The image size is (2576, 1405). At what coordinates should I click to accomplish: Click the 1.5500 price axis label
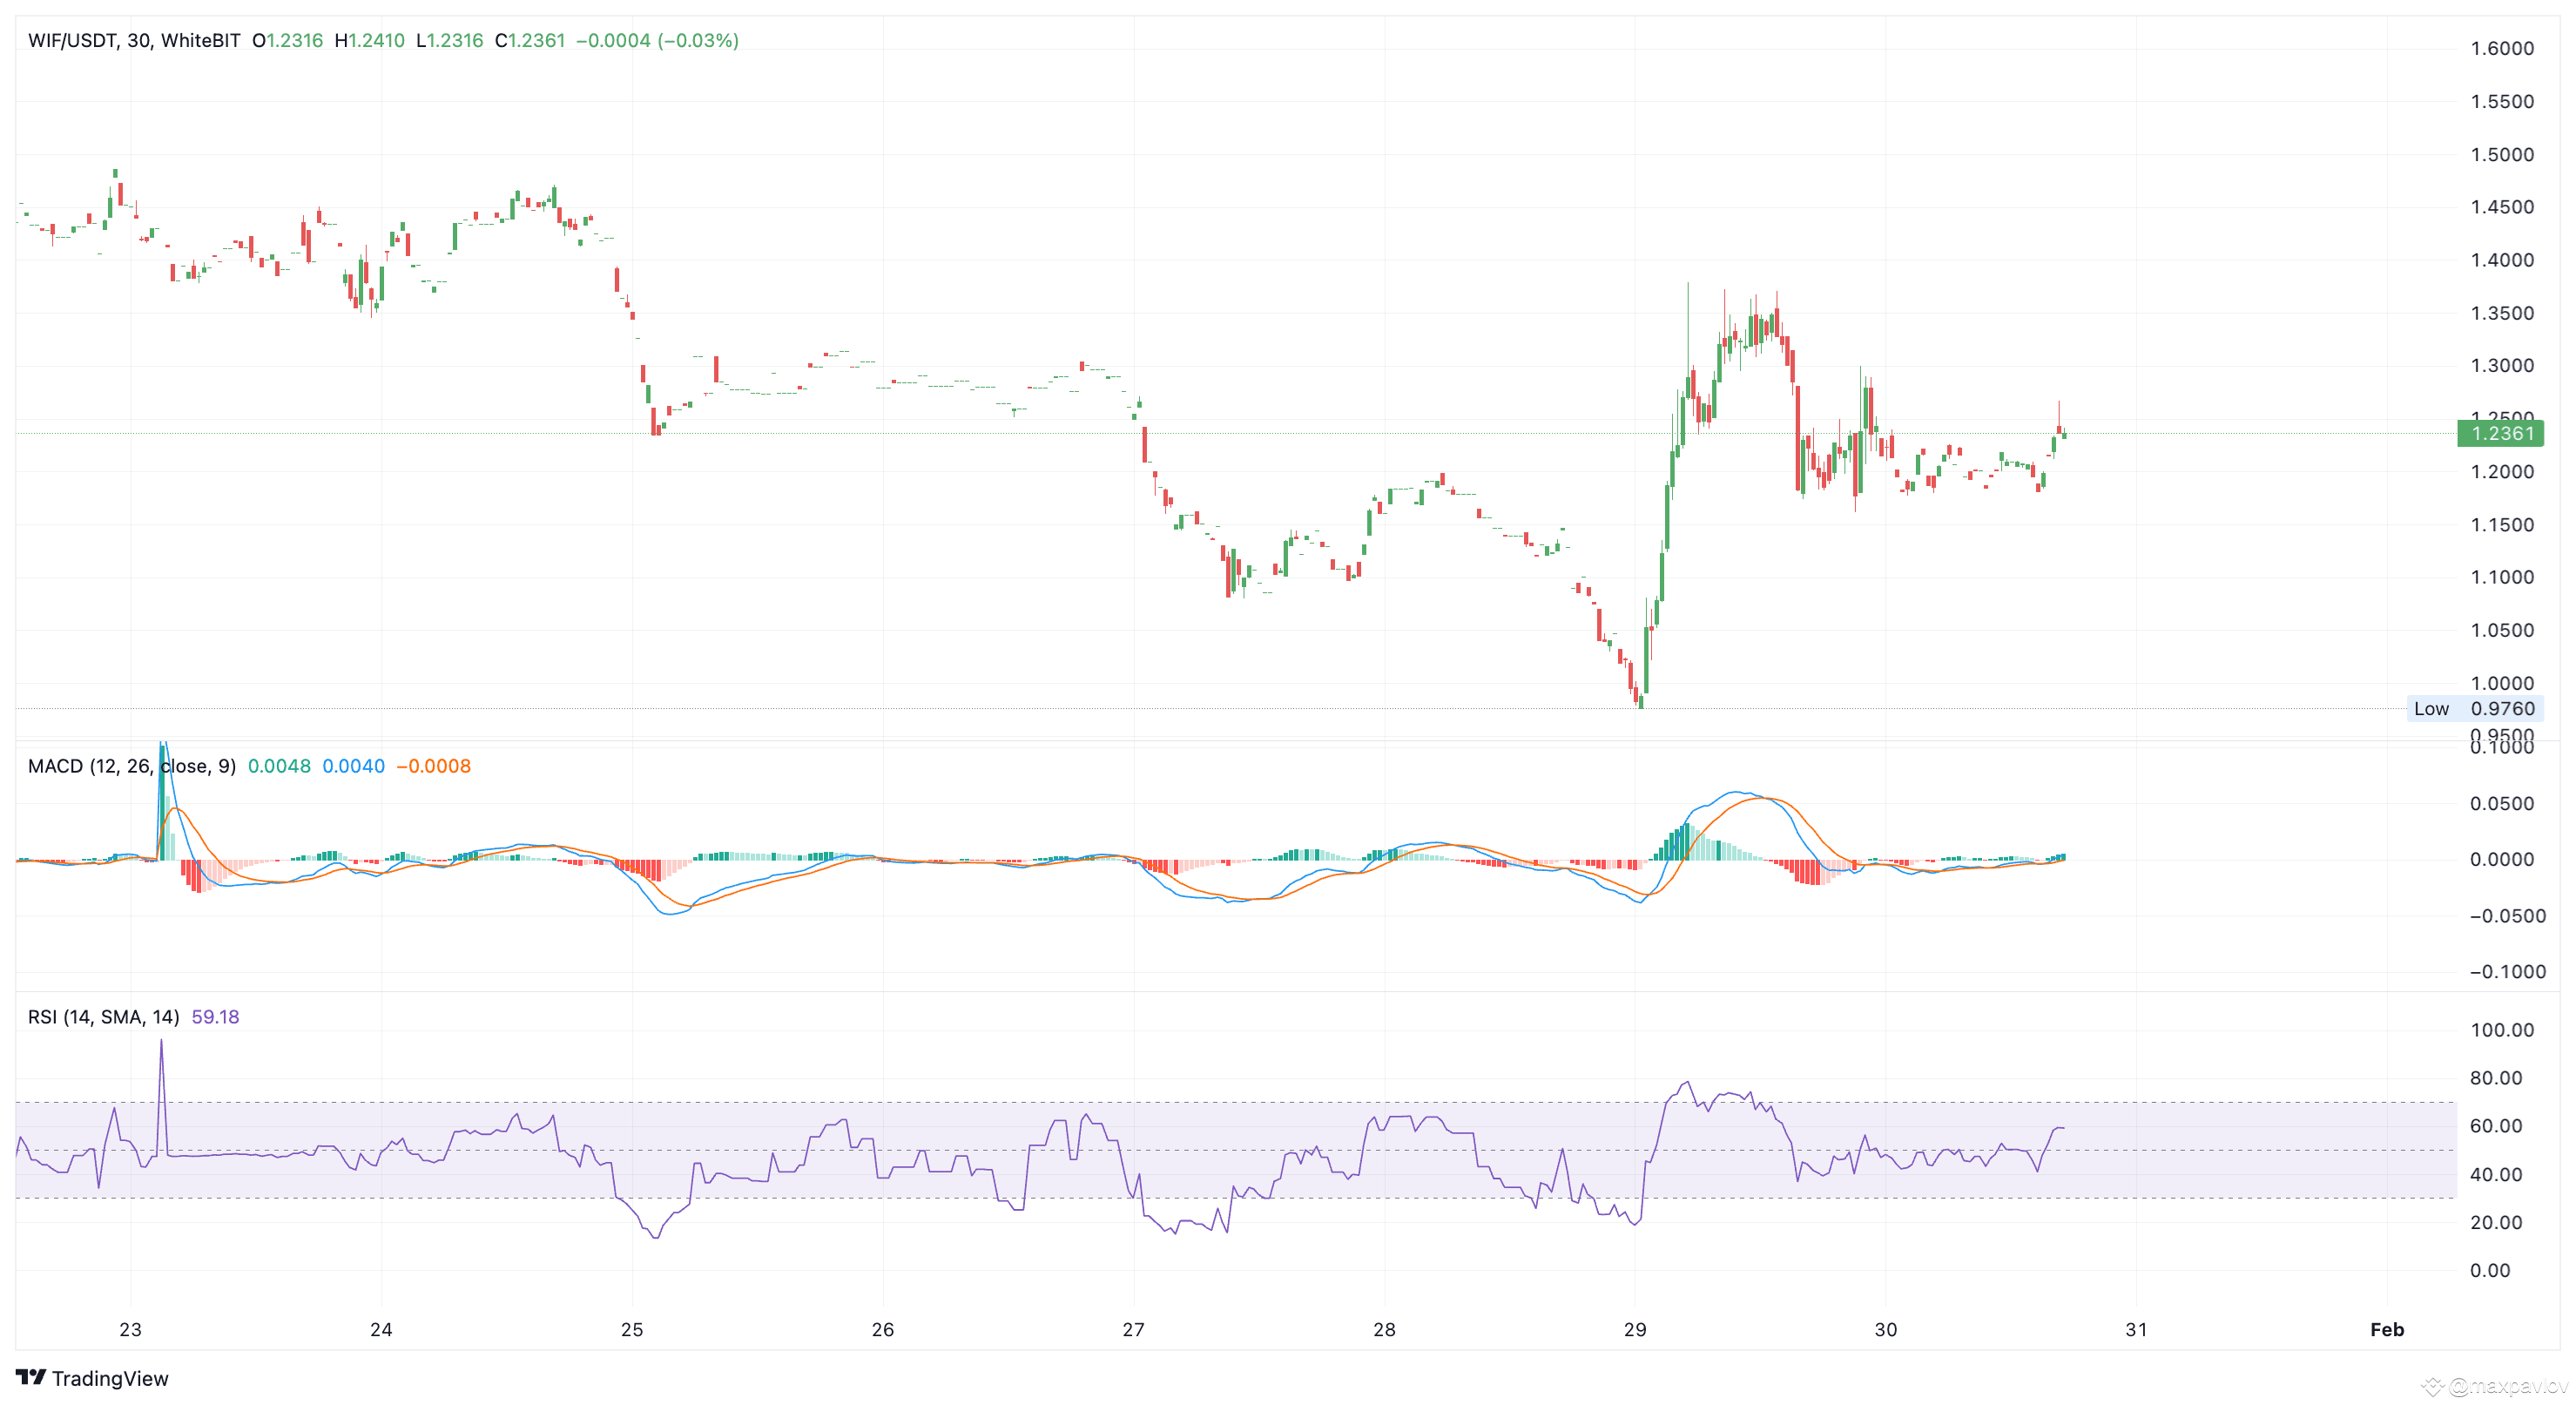(2502, 102)
